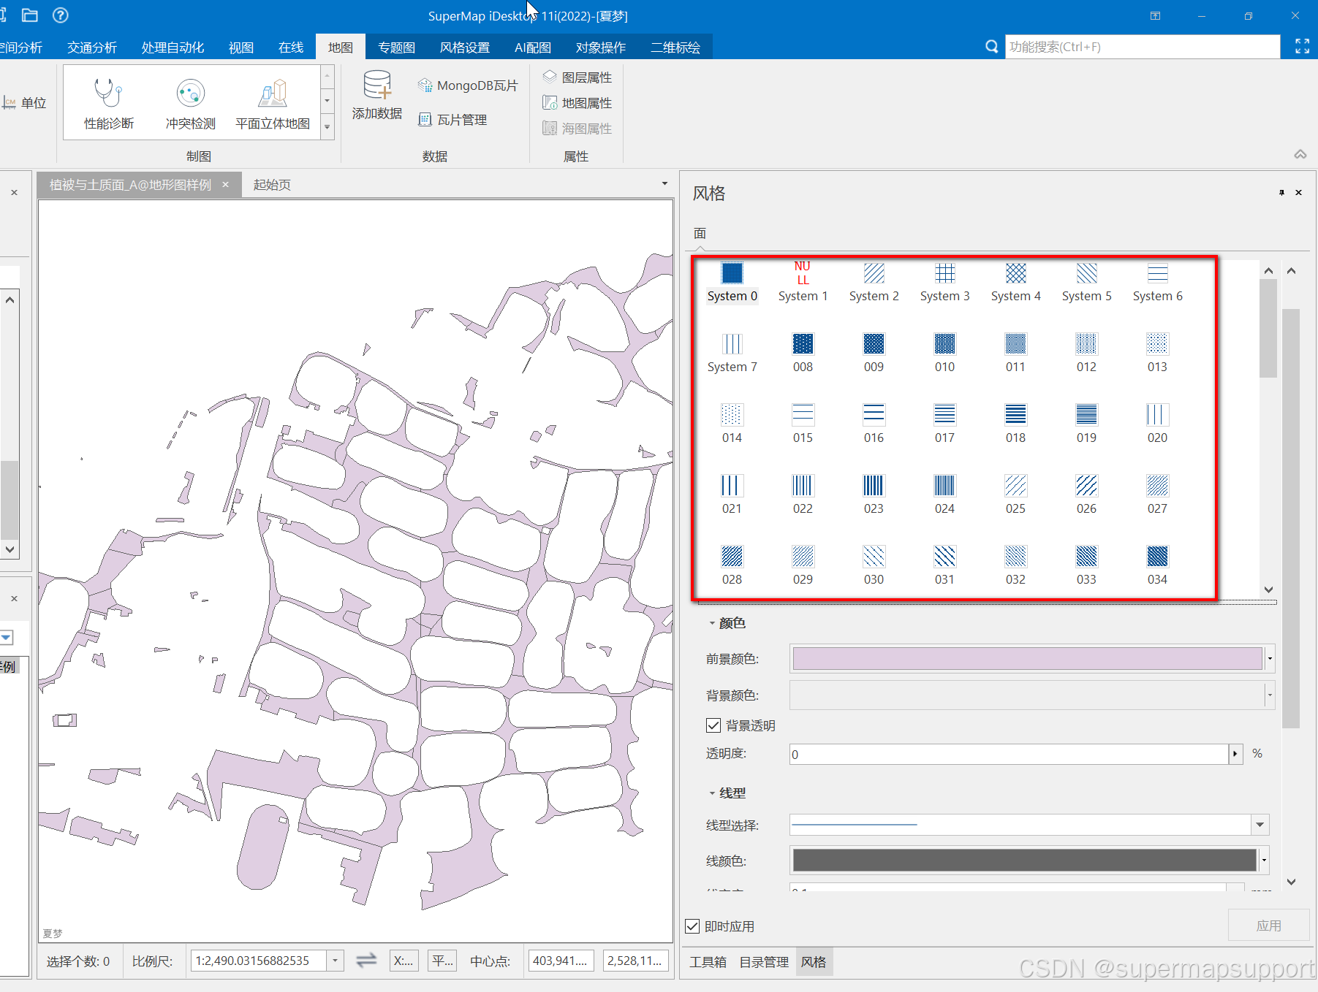Toggle 即时应用 checkbox
Screen dimensions: 1318x992
pyautogui.click(x=692, y=926)
